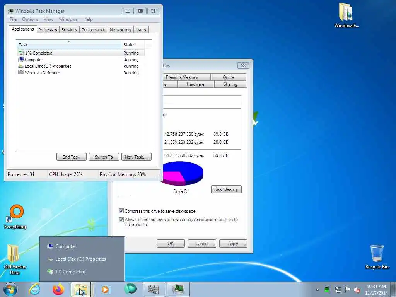The image size is (396, 297).
Task: Click the teal globe taskbar icon
Action: (x=130, y=289)
